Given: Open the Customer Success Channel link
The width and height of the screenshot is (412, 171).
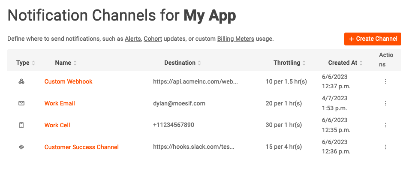Looking at the screenshot, I should 81,147.
